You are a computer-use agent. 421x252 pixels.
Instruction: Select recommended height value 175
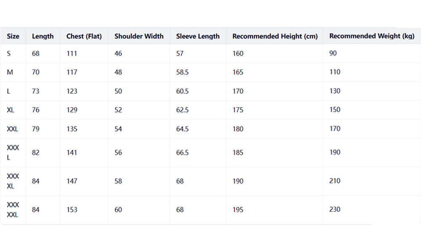[x=238, y=110]
